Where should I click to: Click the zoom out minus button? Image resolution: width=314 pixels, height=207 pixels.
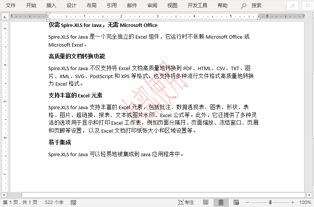pyautogui.click(x=247, y=202)
